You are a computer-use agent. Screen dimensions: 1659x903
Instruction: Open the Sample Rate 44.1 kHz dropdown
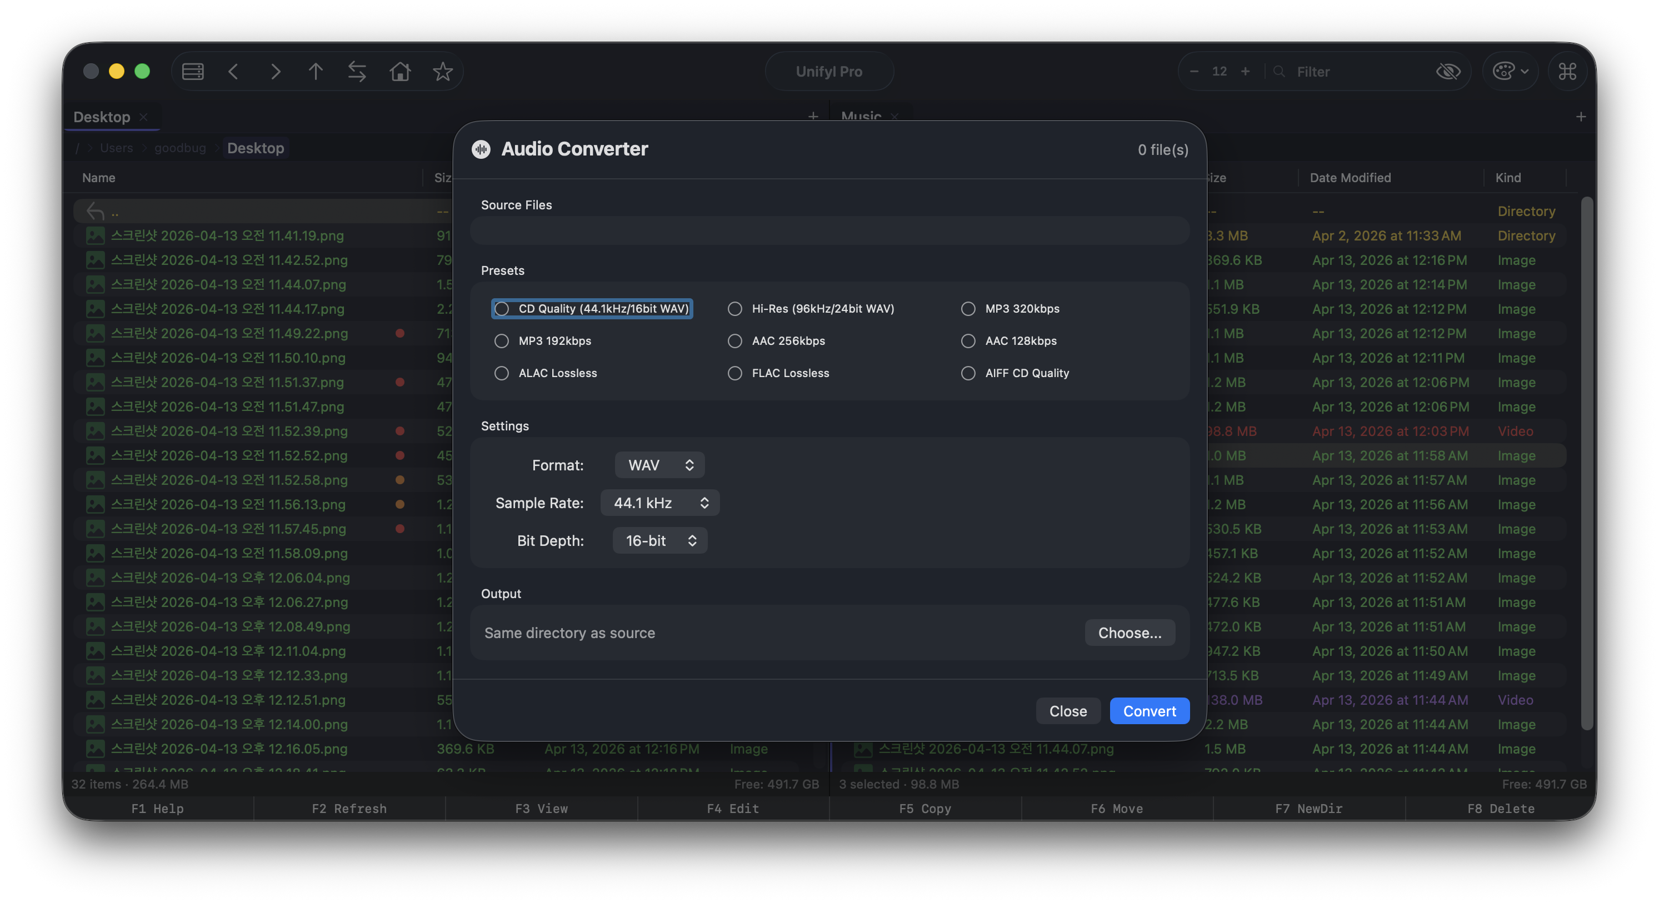point(659,503)
